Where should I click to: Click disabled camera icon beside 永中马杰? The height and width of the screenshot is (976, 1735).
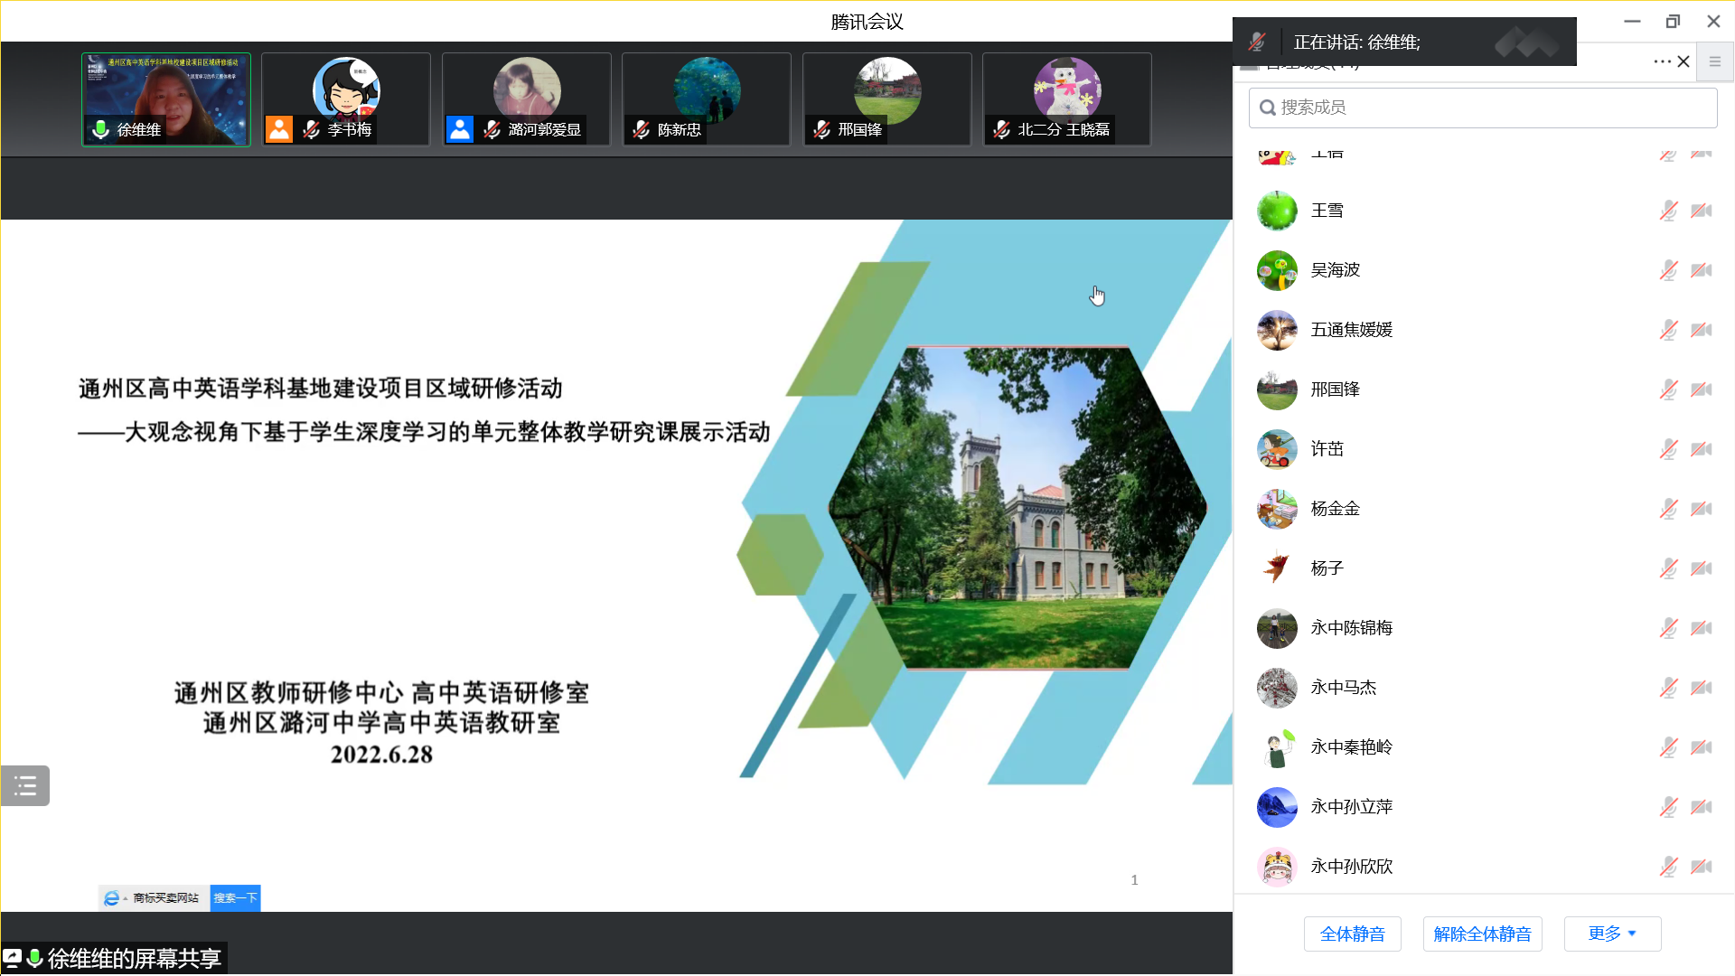click(1702, 688)
